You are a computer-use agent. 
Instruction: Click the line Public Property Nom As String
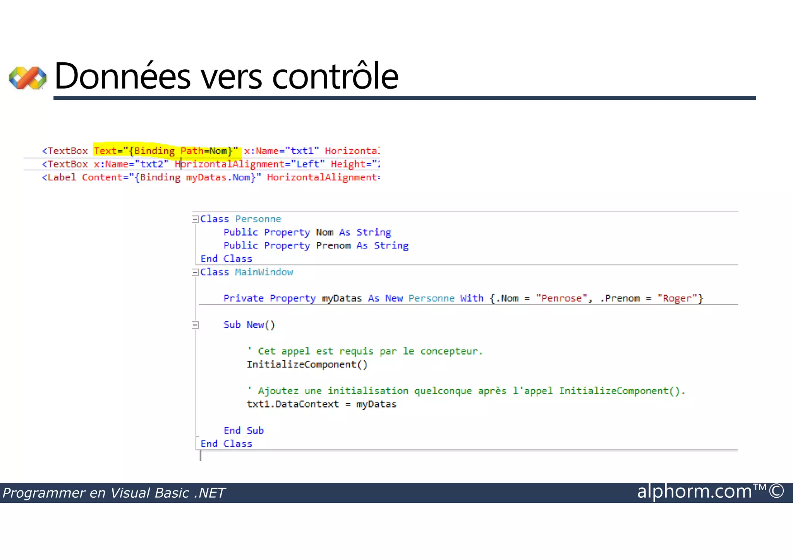click(307, 232)
